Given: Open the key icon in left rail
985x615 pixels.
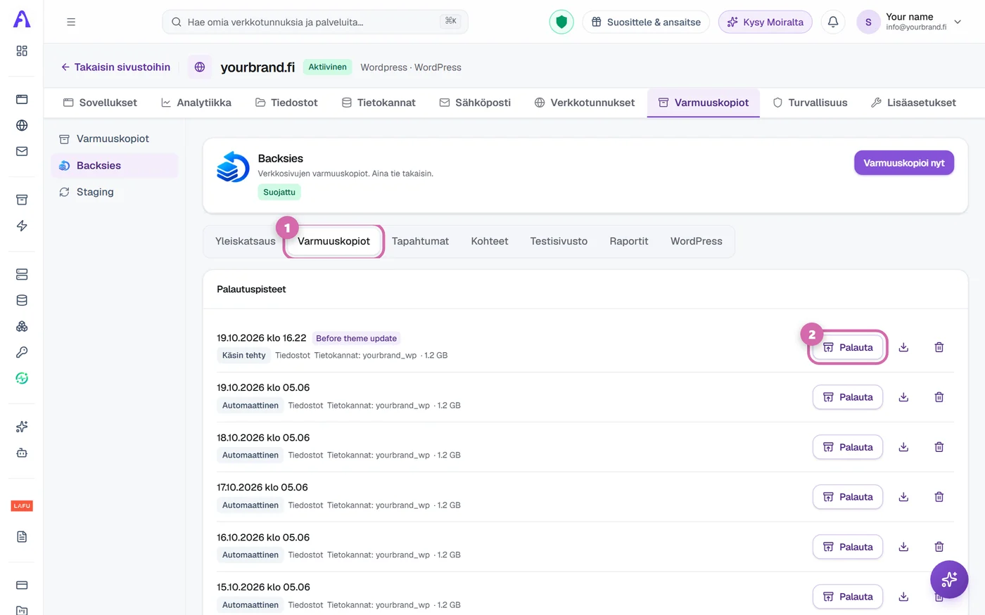Looking at the screenshot, I should 22,352.
